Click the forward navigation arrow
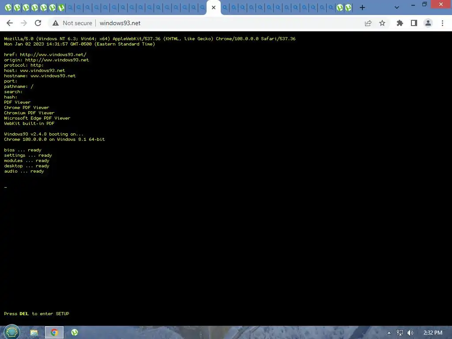The width and height of the screenshot is (452, 339). tap(24, 23)
